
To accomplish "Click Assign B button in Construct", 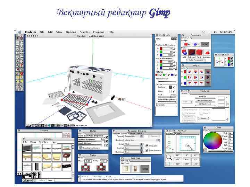I will point(195,44).
